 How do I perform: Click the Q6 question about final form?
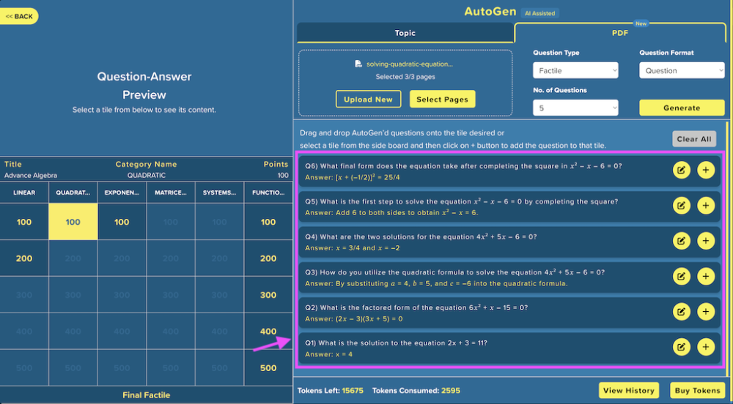tap(463, 166)
